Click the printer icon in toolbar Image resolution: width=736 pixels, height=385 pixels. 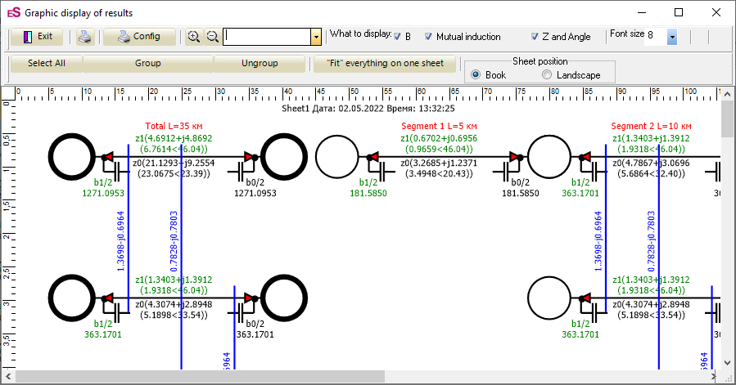[x=85, y=37]
